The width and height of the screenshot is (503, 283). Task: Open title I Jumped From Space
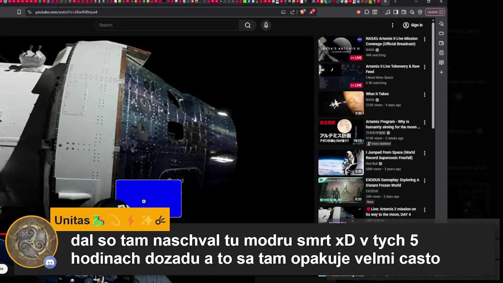click(390, 155)
